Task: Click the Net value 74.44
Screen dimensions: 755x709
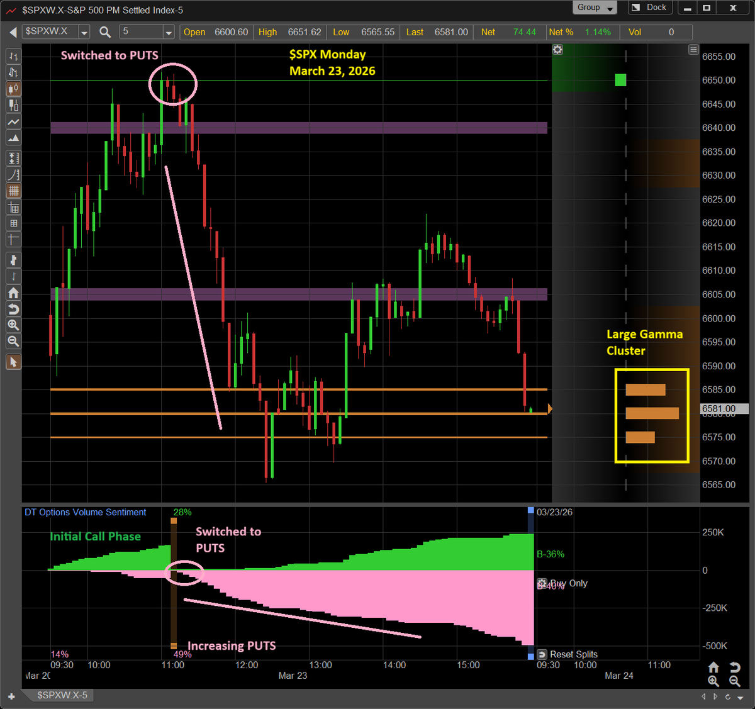Action: tap(524, 32)
